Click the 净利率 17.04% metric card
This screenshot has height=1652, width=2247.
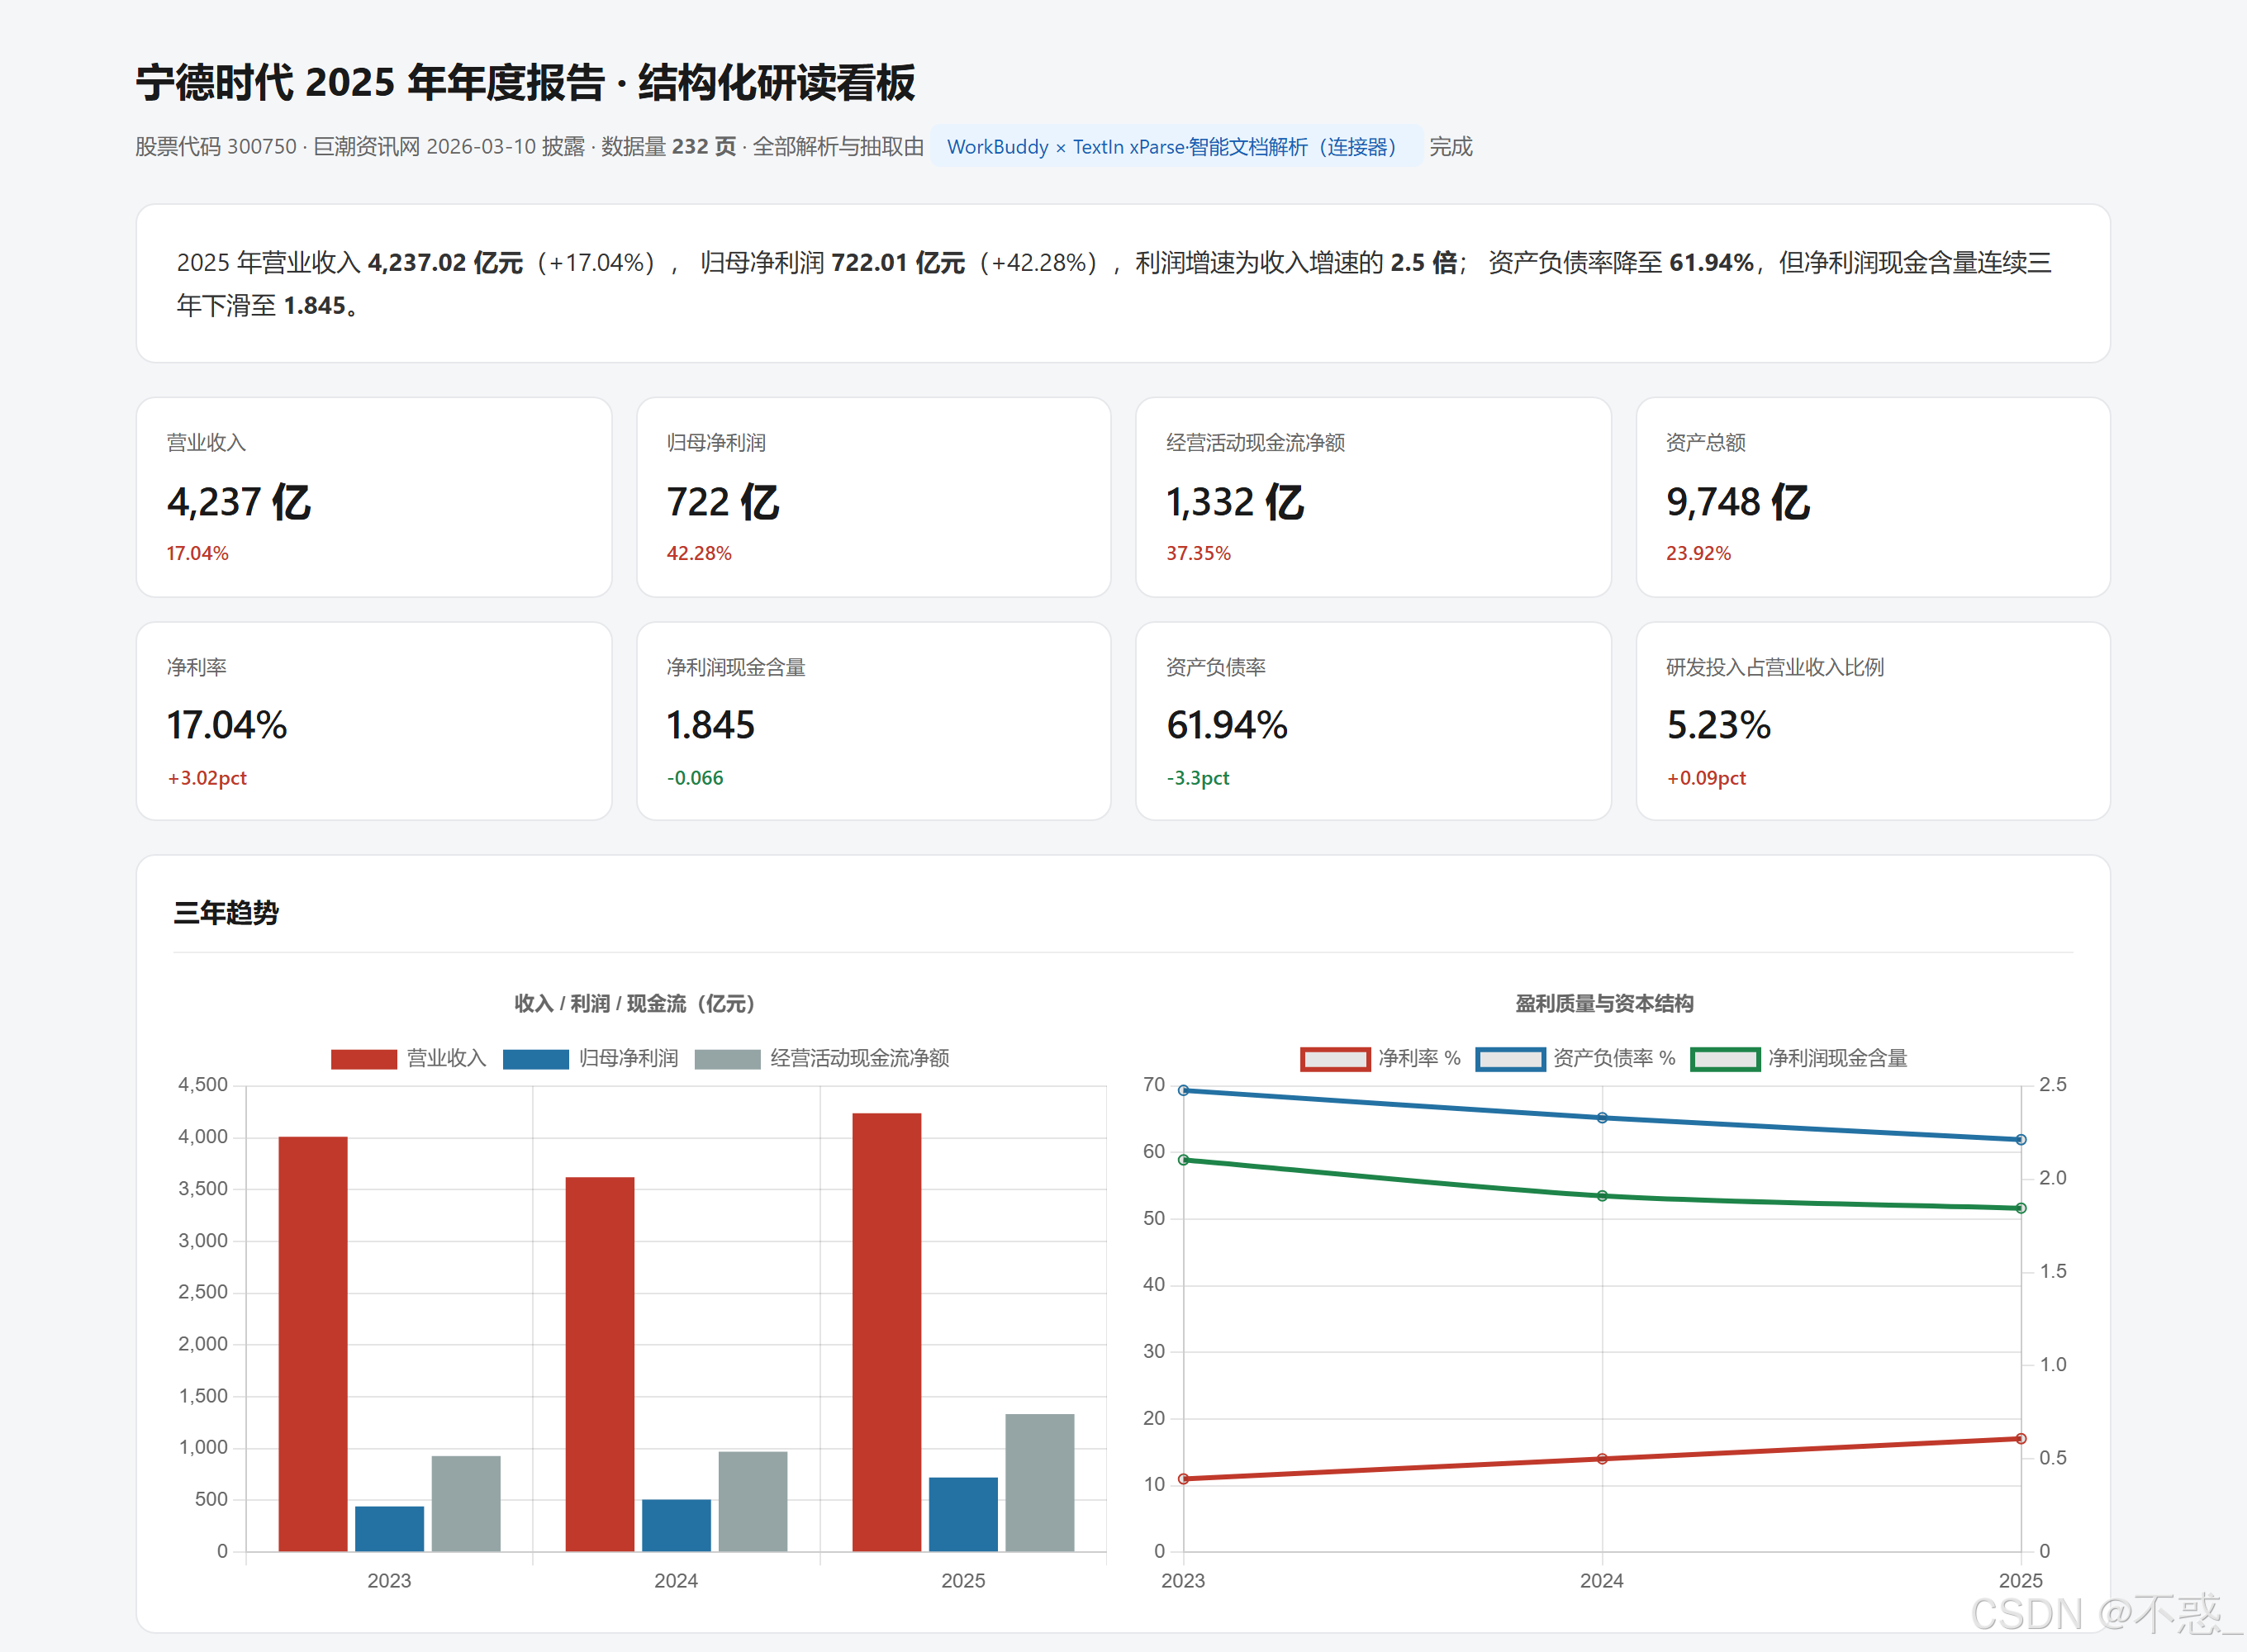tap(374, 721)
